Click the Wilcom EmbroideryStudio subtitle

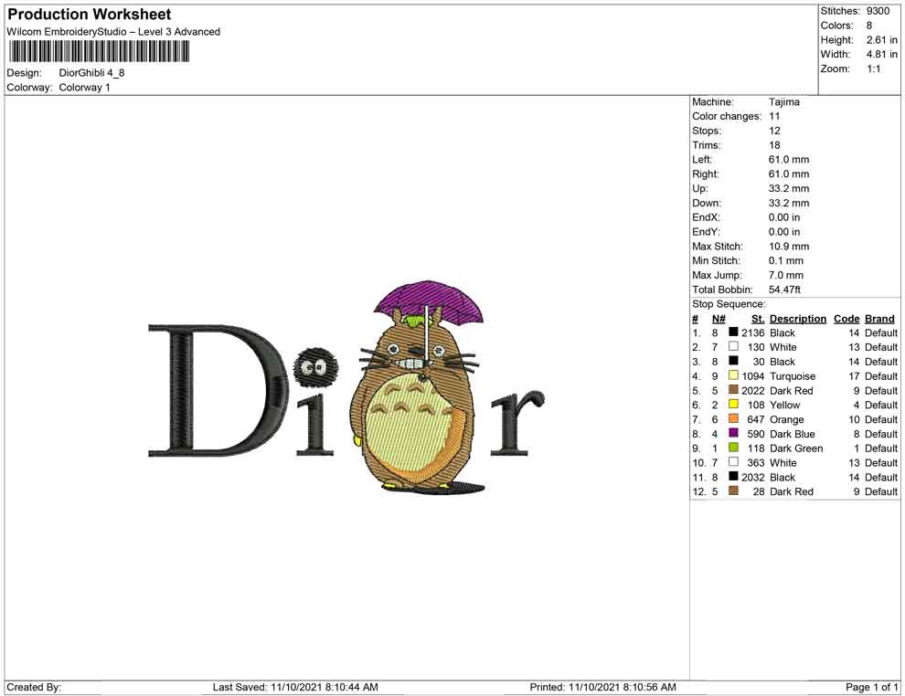pyautogui.click(x=113, y=32)
